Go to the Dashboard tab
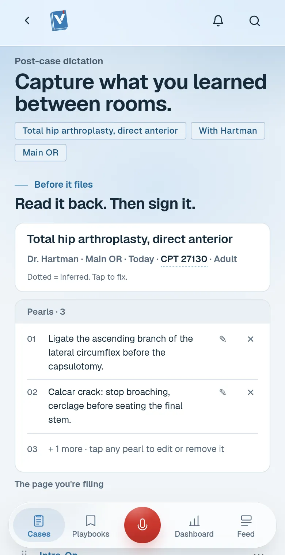The height and width of the screenshot is (555, 285). 194,525
